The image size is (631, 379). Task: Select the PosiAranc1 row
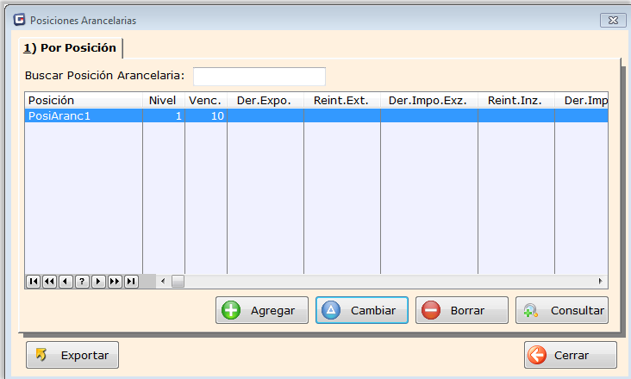(x=83, y=115)
